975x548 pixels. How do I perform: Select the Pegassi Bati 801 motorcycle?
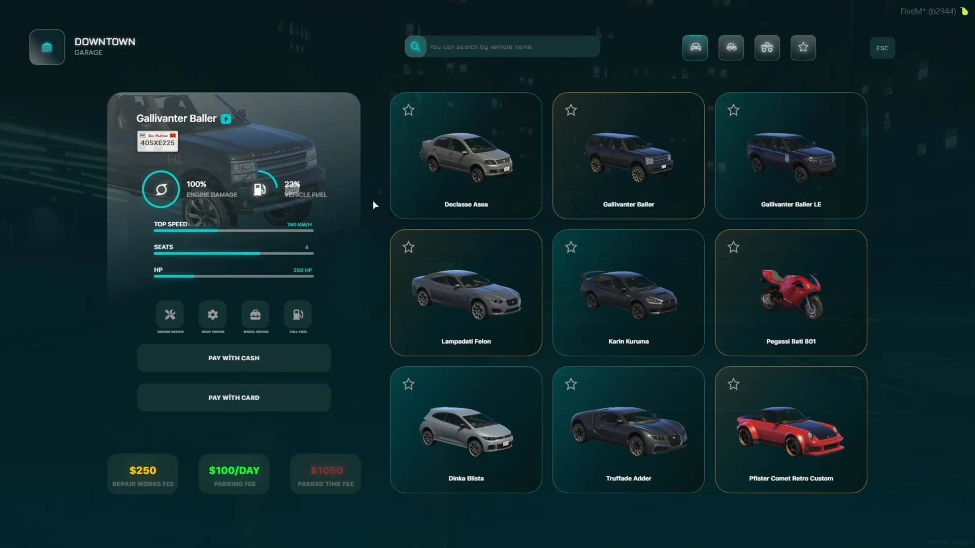(791, 293)
